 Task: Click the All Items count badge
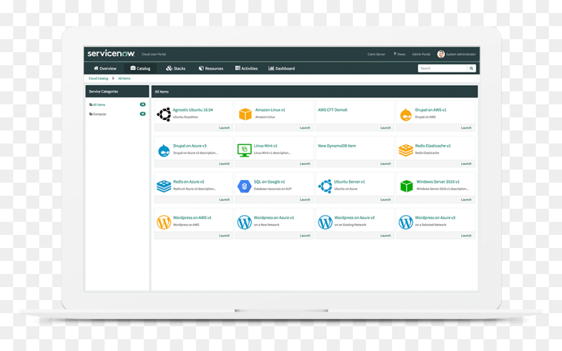[142, 104]
